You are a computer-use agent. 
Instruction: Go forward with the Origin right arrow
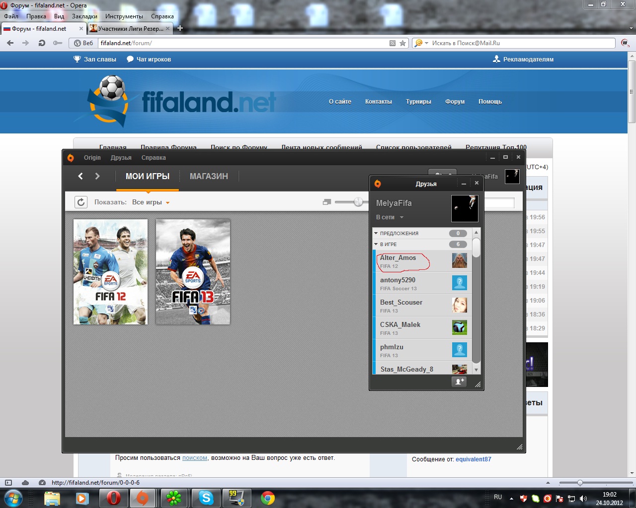pyautogui.click(x=97, y=176)
